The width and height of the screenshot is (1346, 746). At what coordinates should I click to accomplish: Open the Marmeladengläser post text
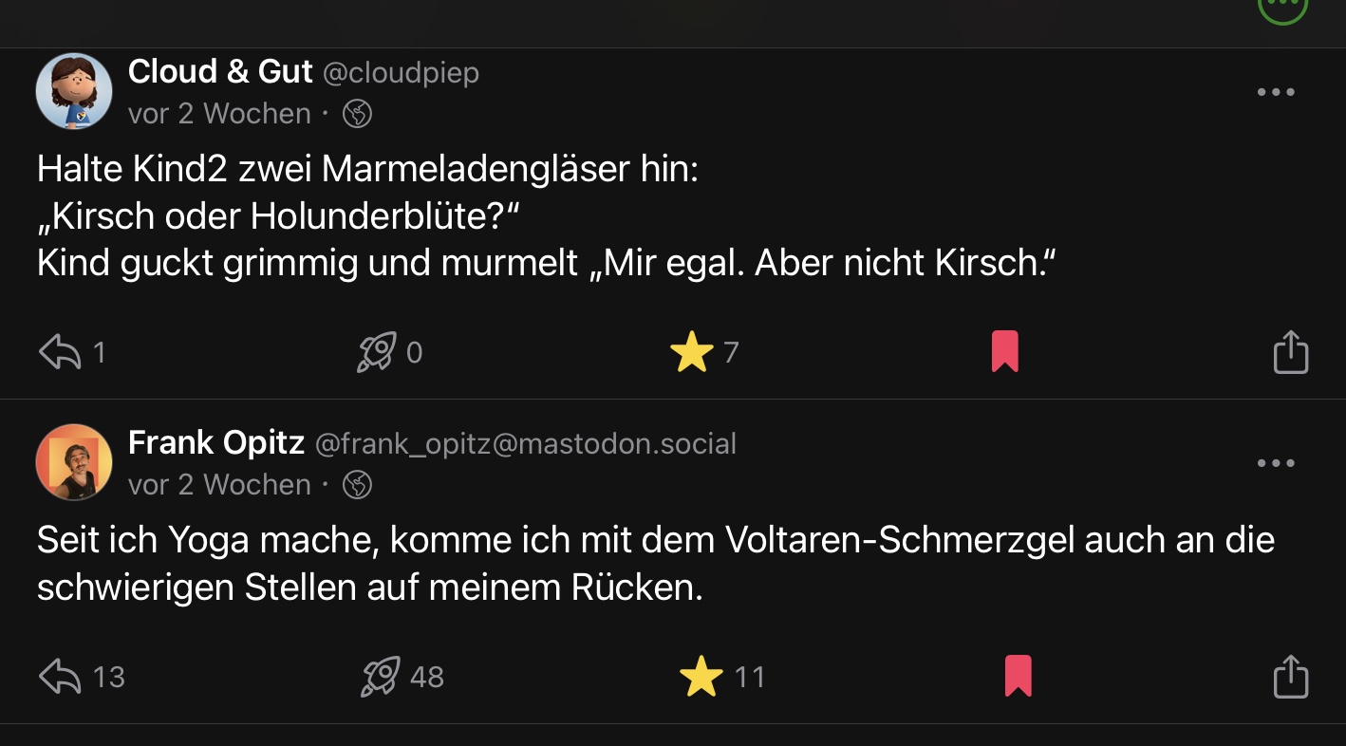tap(546, 216)
